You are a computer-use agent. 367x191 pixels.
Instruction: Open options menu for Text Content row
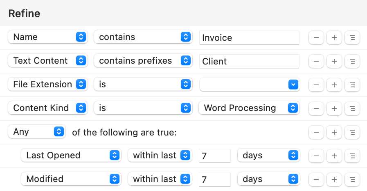click(352, 61)
